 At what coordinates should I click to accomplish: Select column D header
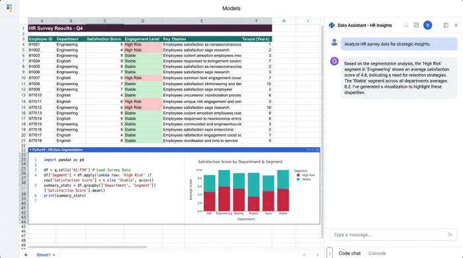tap(143, 21)
